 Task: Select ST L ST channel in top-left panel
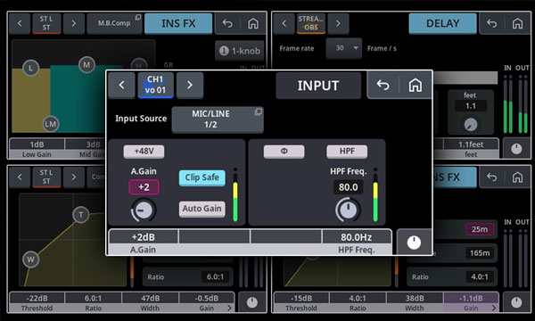click(x=46, y=23)
